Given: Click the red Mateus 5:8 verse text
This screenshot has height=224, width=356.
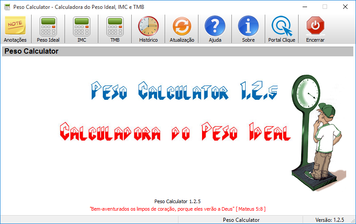Looking at the screenshot, I should [178, 208].
